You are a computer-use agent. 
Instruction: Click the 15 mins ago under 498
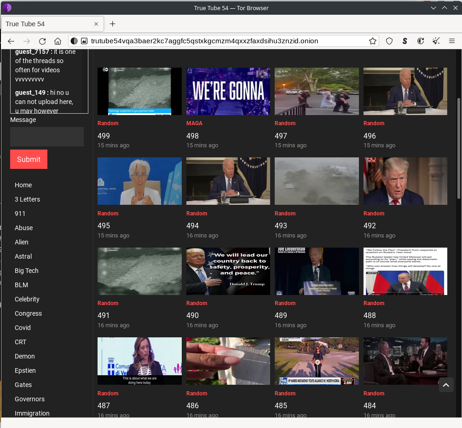tap(202, 145)
